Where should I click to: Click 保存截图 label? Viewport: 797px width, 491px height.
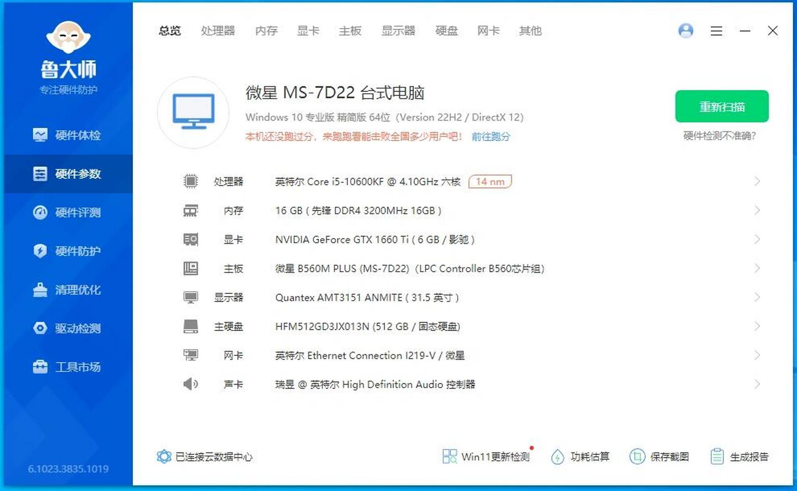(x=670, y=457)
